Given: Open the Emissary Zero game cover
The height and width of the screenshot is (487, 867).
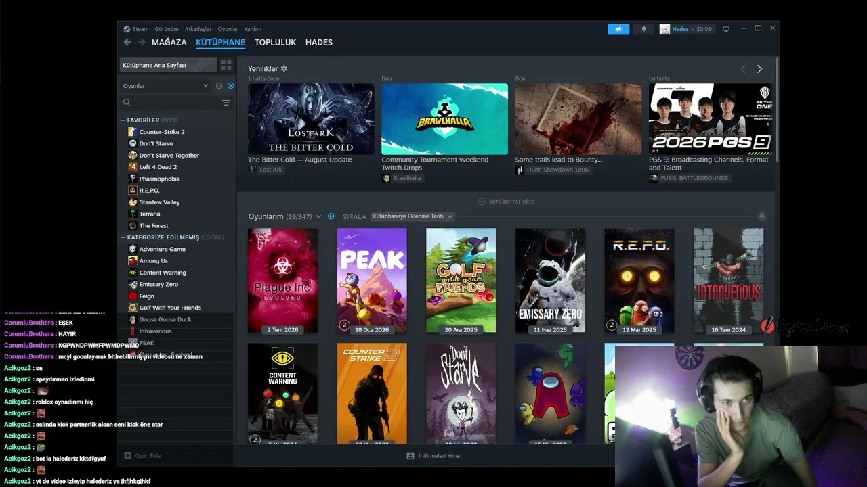Looking at the screenshot, I should click(550, 281).
